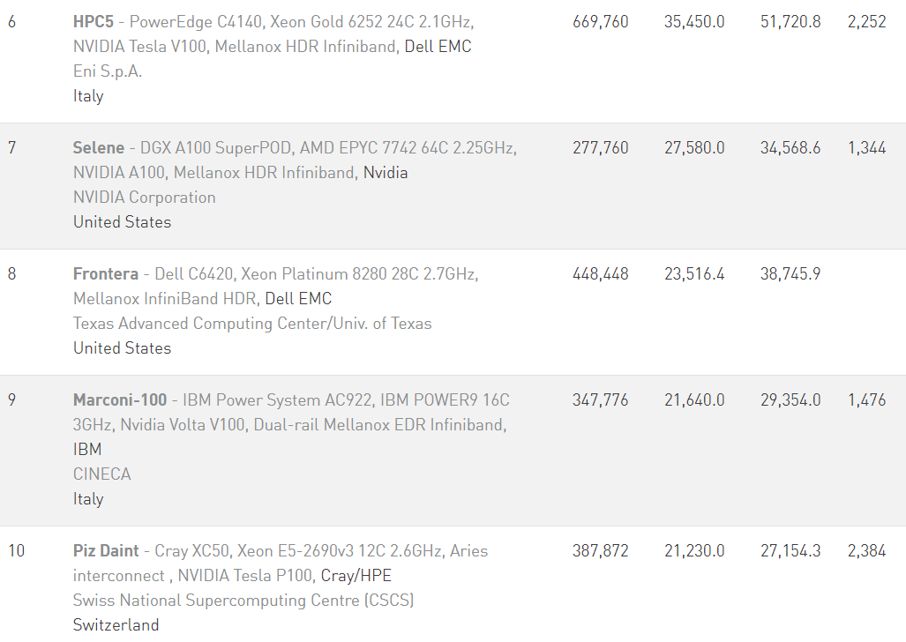Open Swiss National Supercomputing Centre link
906x642 pixels.
(243, 600)
